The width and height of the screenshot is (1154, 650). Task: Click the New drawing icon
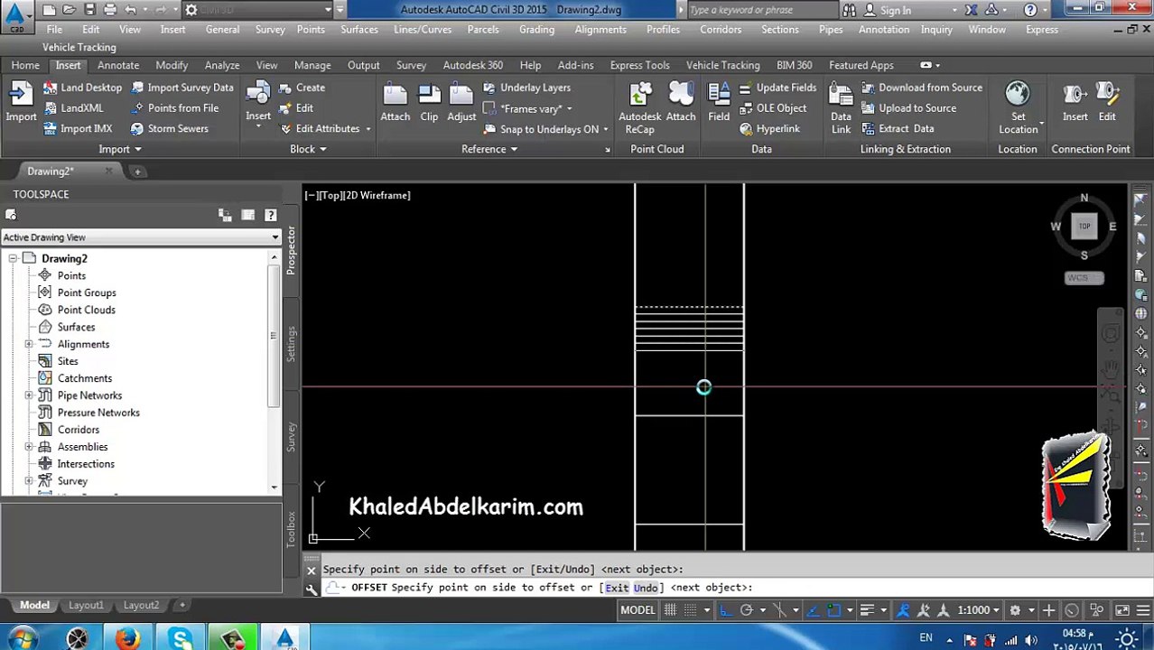[49, 10]
